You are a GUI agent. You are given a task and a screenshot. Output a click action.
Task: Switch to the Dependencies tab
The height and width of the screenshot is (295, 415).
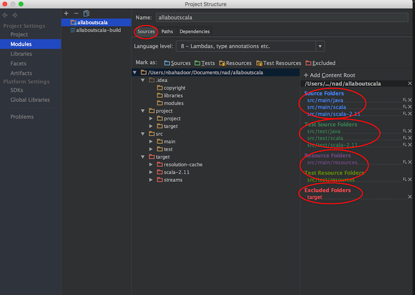(194, 31)
